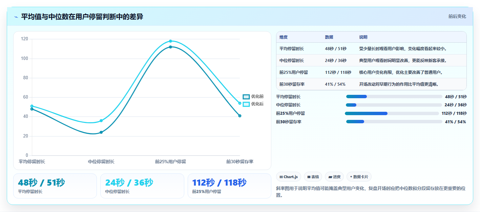Click the 120 y-axis label
Image resolution: width=480 pixels, height=212 pixels.
(25, 39)
